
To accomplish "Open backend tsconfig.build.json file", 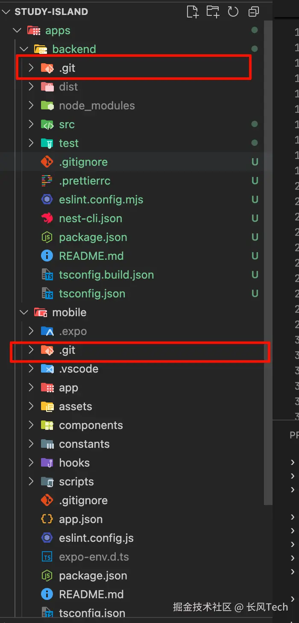I will click(106, 275).
